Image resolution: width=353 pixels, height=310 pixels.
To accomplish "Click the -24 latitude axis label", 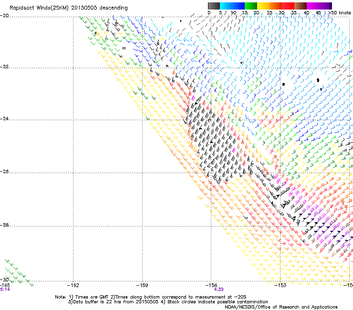I will pos(4,119).
